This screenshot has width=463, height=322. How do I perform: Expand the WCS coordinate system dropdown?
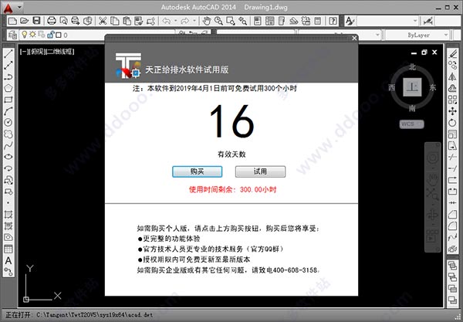pyautogui.click(x=413, y=124)
